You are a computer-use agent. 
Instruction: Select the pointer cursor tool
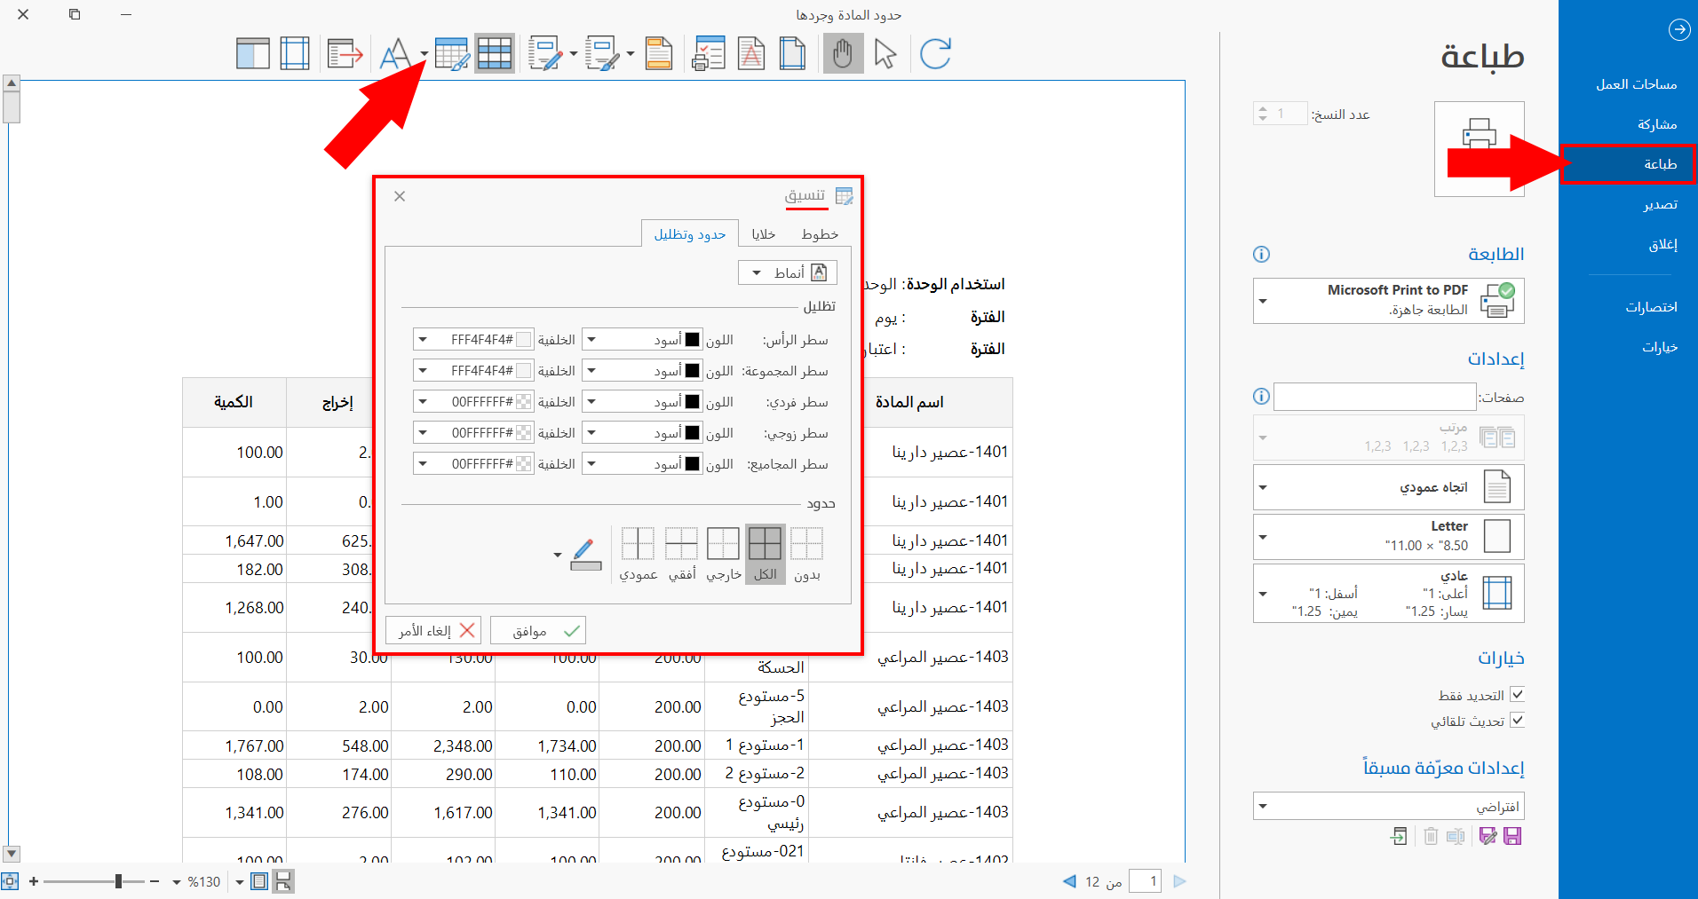point(885,54)
